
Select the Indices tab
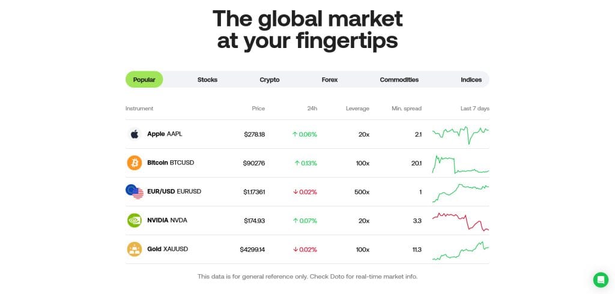[471, 80]
